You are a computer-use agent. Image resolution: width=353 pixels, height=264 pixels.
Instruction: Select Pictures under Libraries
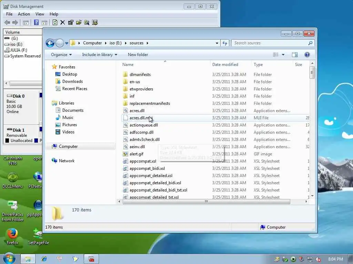tap(70, 124)
